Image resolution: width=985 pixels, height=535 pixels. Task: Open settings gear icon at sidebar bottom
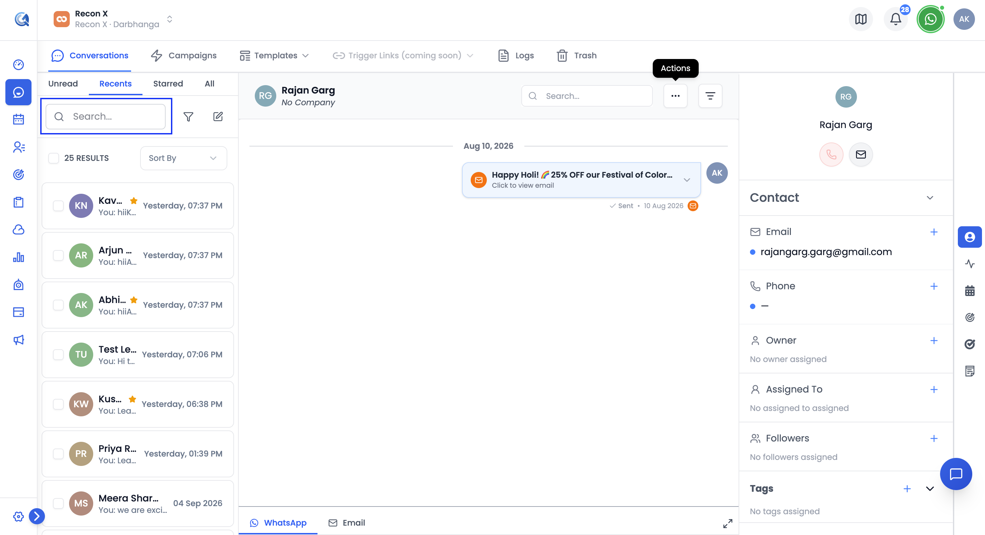18,516
